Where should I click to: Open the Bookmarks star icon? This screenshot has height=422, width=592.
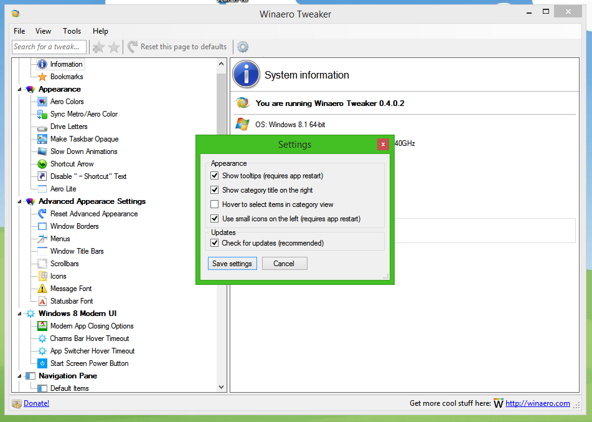coord(42,77)
